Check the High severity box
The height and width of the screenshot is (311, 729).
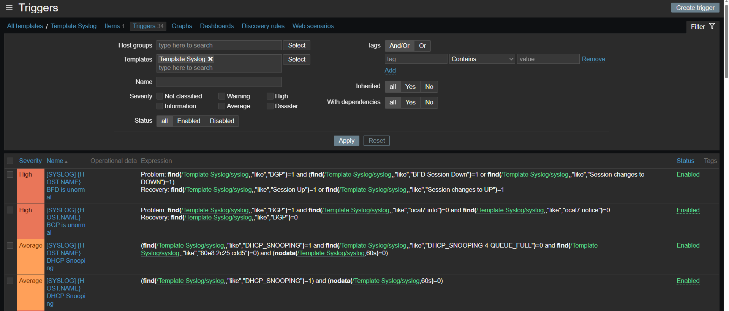270,96
